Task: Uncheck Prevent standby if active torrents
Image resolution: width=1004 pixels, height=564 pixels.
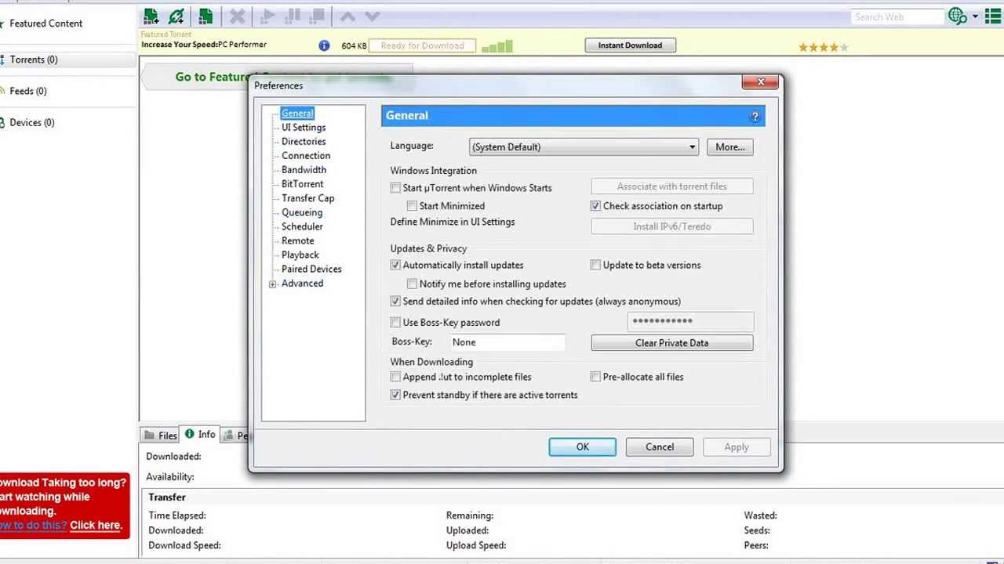Action: (395, 396)
